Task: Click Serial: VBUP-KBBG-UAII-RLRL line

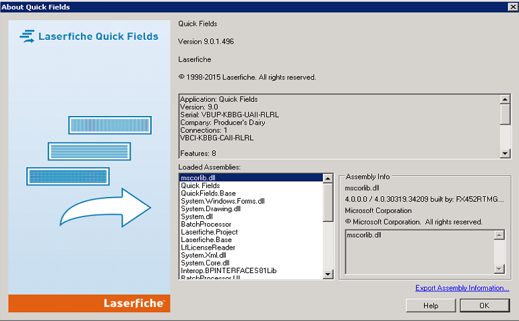Action: [x=229, y=115]
